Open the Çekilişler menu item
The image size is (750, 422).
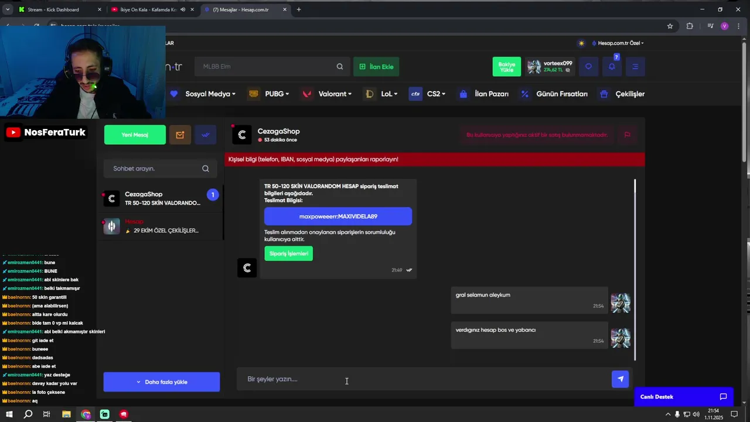[x=630, y=94]
